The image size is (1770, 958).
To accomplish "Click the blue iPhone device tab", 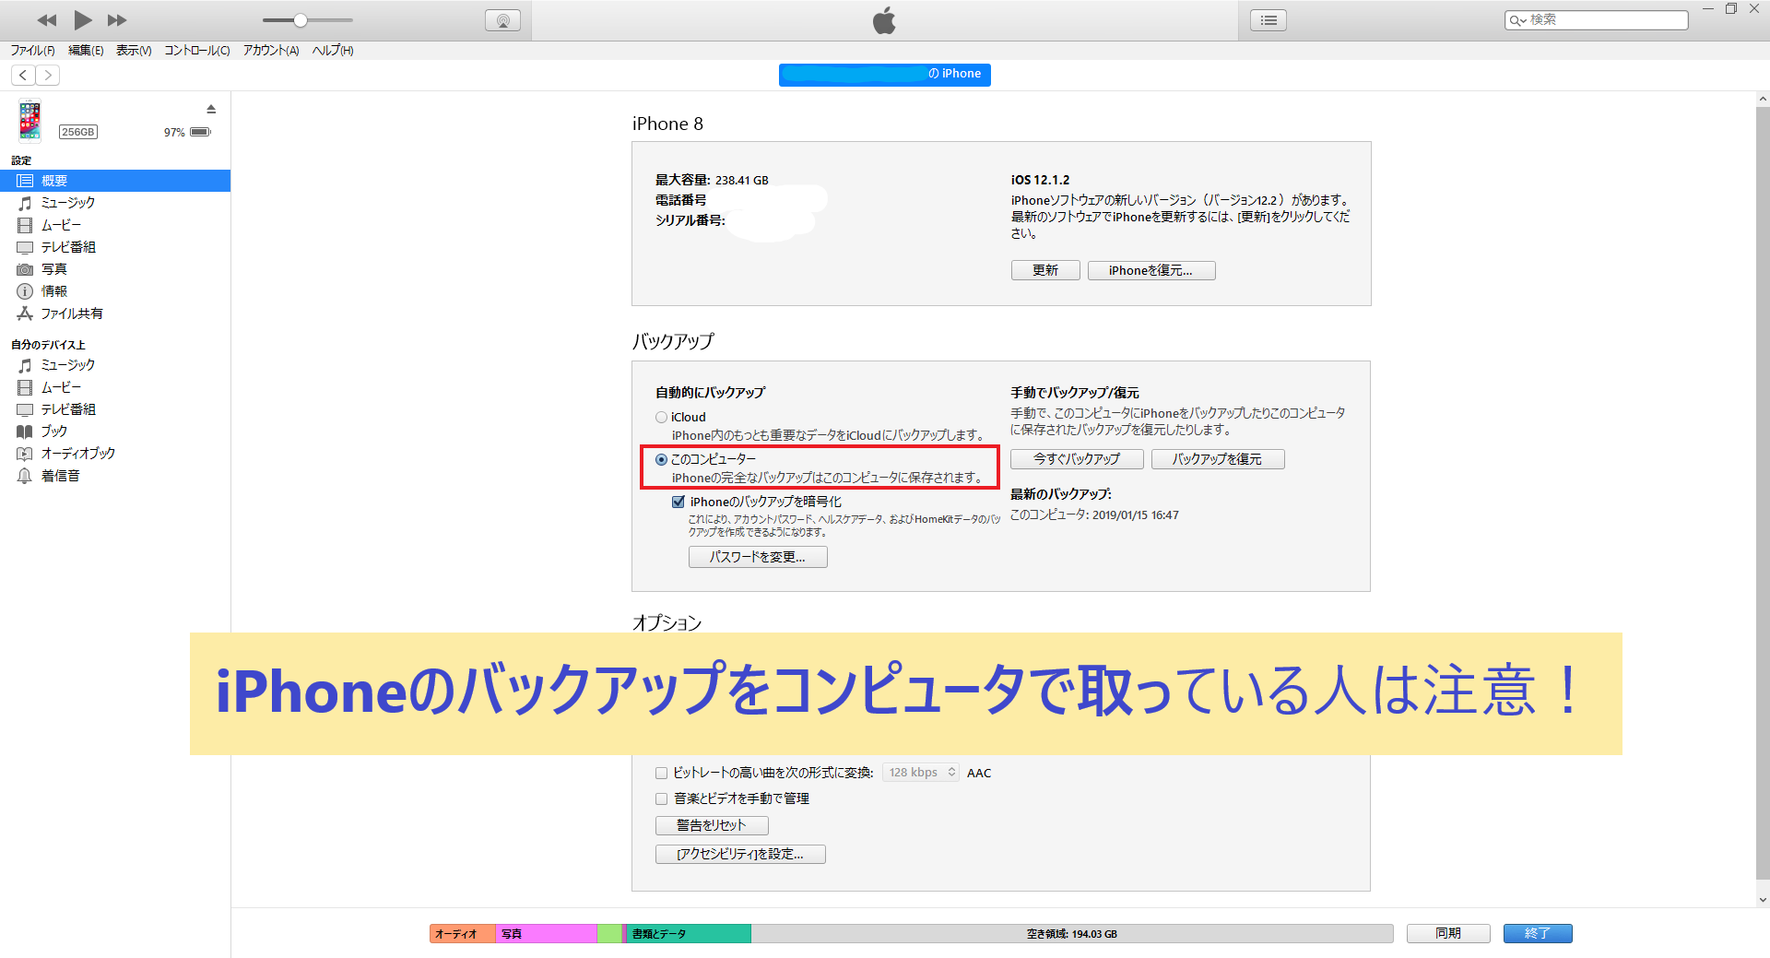I will 885,74.
